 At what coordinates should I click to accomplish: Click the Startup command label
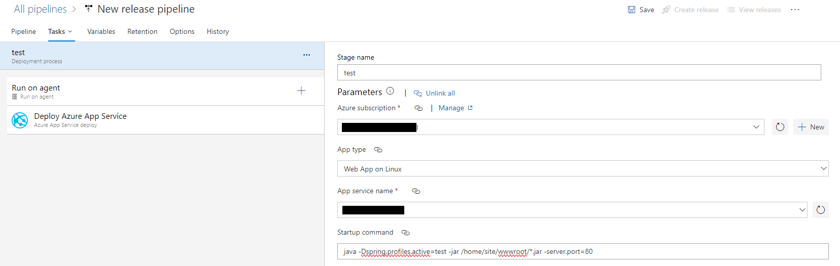[x=365, y=232]
